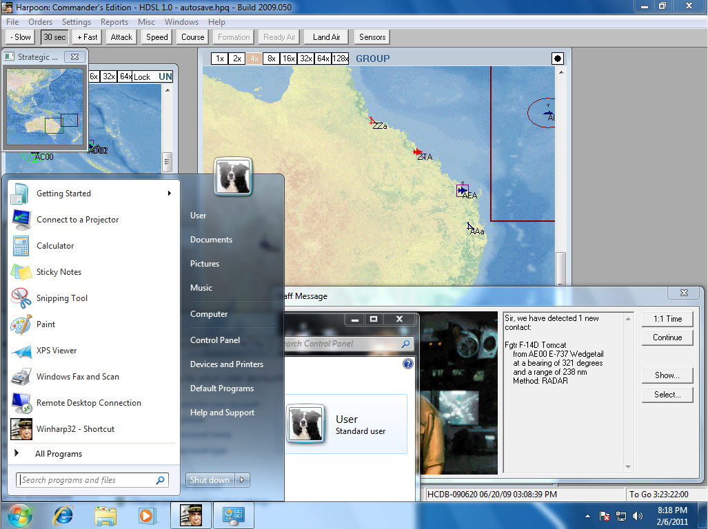Click the Shut down button

pyautogui.click(x=210, y=480)
